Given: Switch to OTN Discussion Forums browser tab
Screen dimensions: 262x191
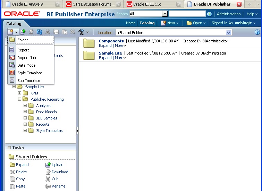Looking at the screenshot, I should pos(93,4).
